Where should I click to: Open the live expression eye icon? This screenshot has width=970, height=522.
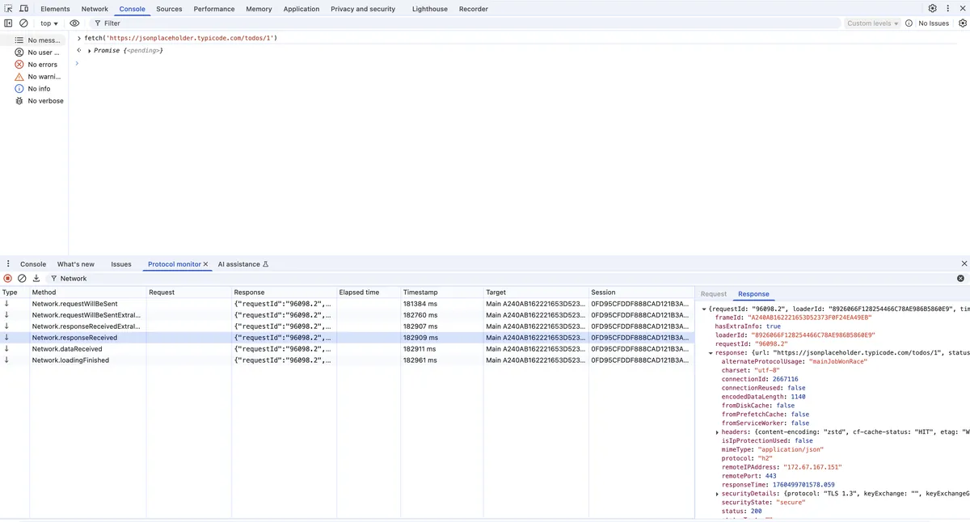(x=74, y=23)
